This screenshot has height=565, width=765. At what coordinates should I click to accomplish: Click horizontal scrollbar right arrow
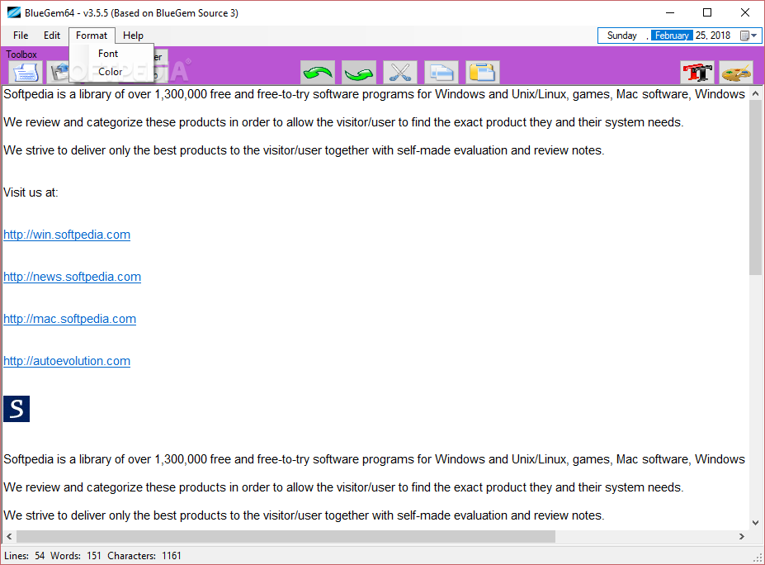[742, 536]
